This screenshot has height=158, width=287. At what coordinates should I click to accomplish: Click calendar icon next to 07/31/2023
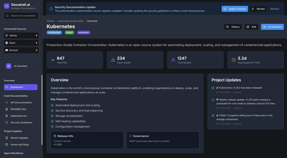point(217,92)
